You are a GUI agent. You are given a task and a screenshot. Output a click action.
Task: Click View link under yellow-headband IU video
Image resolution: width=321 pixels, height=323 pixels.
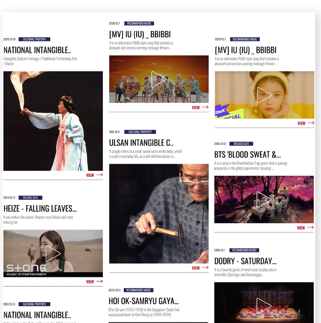[306, 123]
